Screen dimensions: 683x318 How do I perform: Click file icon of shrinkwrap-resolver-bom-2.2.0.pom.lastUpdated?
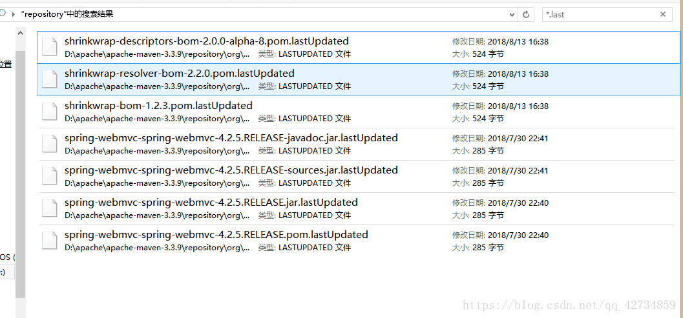pyautogui.click(x=50, y=80)
